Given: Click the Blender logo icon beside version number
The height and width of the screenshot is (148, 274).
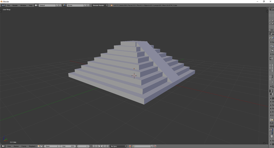Looking at the screenshot, I should click(112, 5).
